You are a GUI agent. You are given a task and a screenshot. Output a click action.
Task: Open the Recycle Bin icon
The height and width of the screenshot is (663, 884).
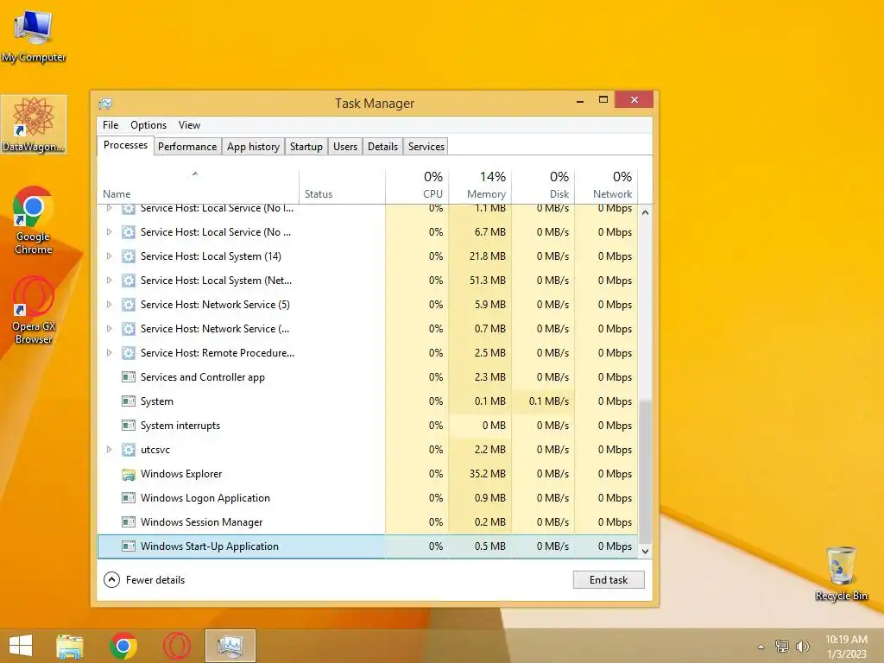[x=841, y=573]
